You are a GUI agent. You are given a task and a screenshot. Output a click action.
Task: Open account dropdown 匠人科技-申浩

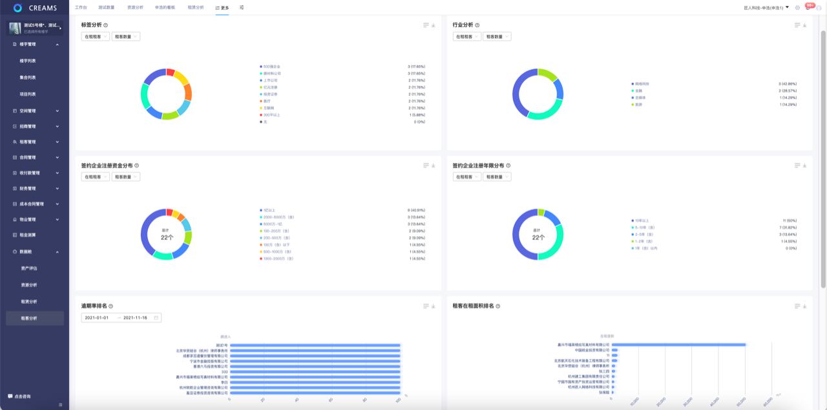[x=766, y=8]
